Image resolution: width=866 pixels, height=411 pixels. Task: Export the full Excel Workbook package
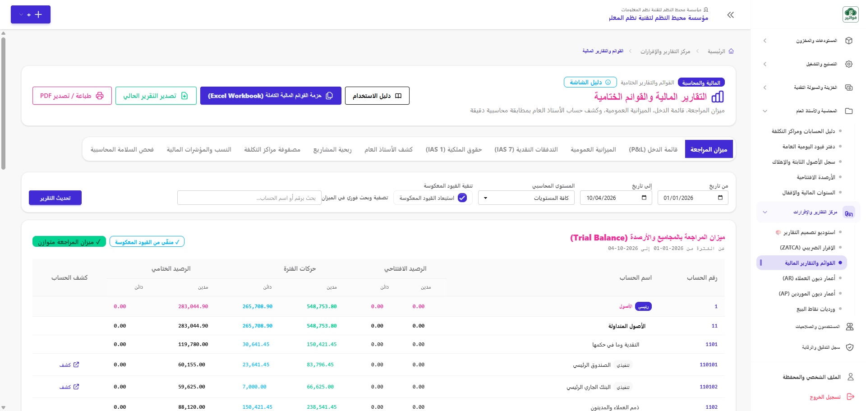pos(271,96)
